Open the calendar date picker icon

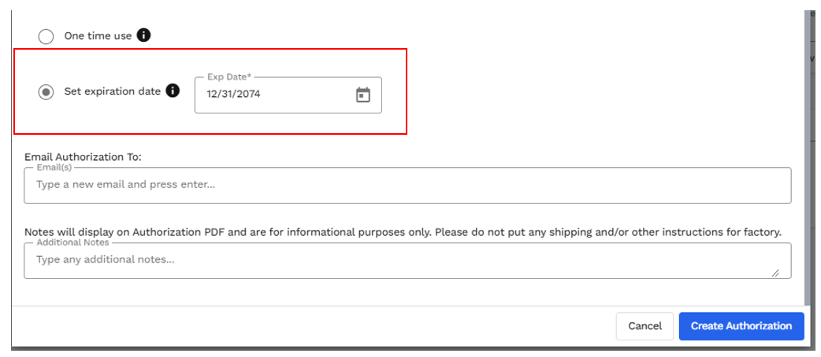[x=363, y=95]
